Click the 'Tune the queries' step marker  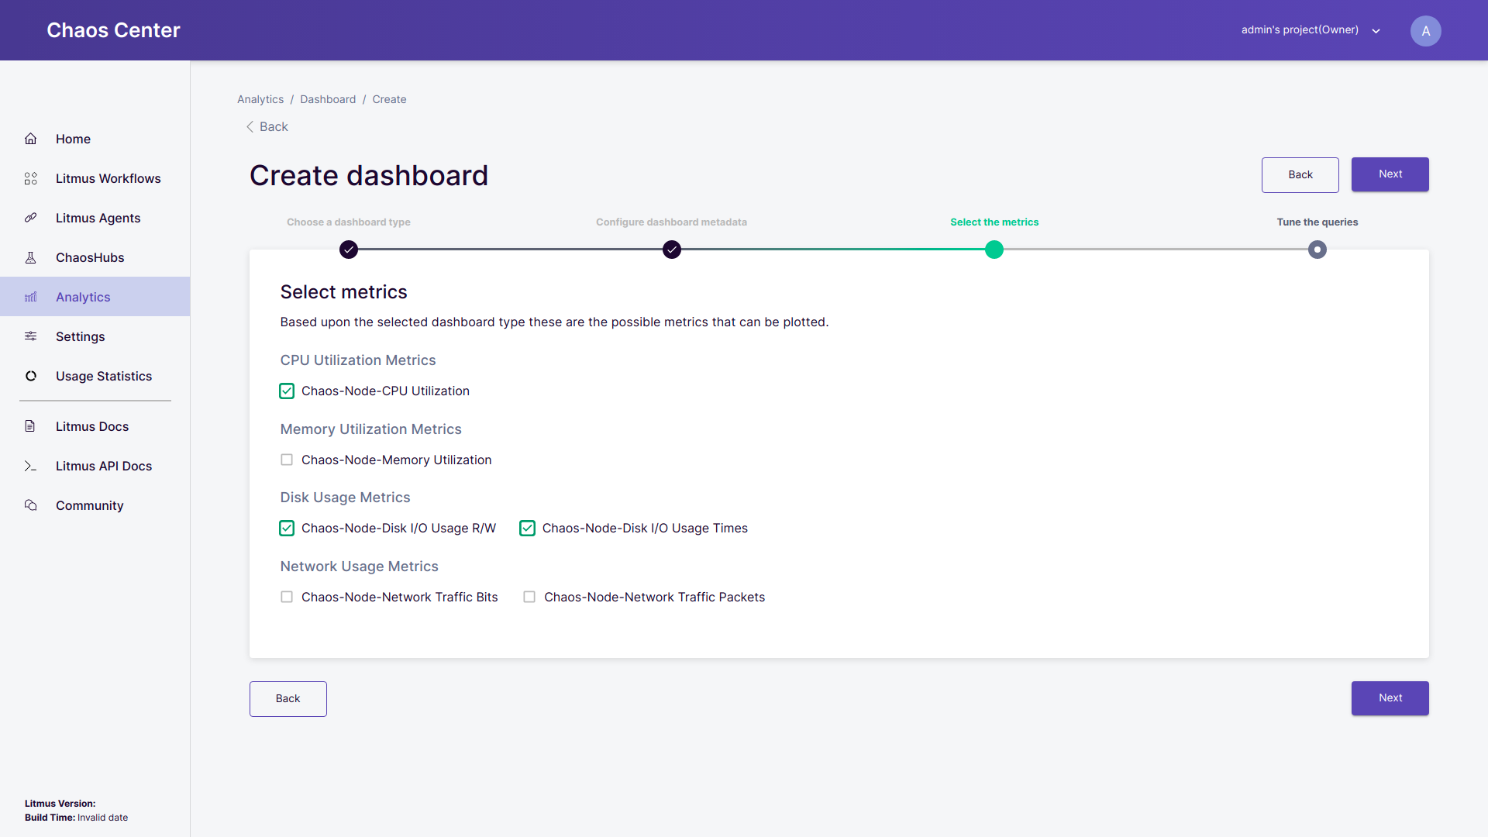click(x=1317, y=250)
